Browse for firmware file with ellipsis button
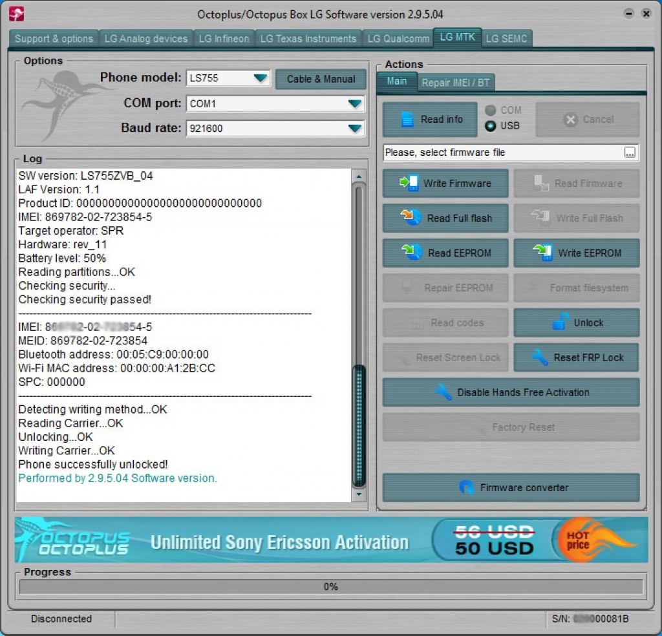This screenshot has width=662, height=636. point(630,153)
